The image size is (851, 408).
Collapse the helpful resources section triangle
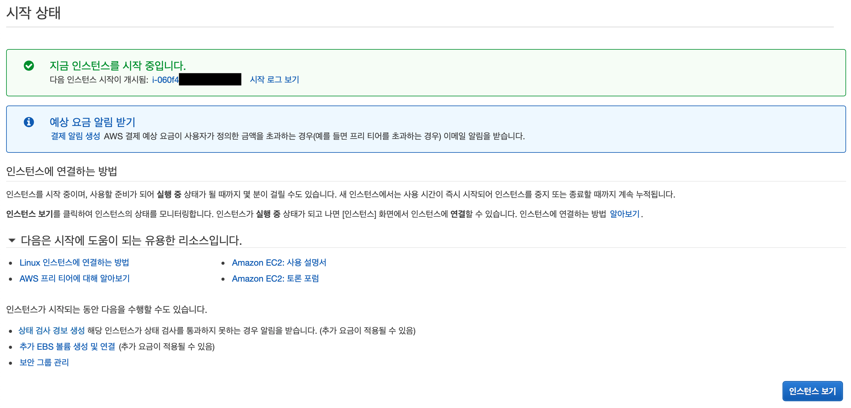click(12, 240)
